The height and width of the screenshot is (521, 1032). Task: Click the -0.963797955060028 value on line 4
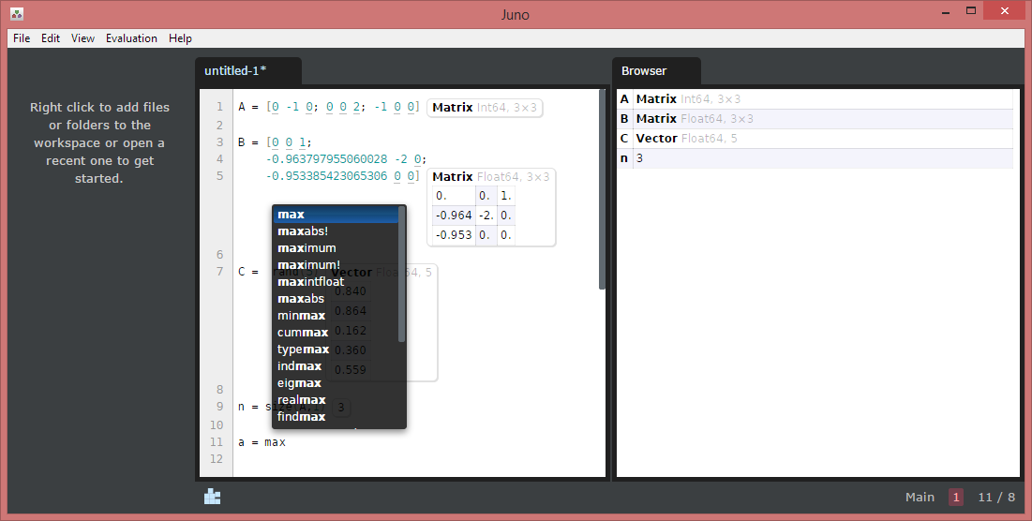327,159
